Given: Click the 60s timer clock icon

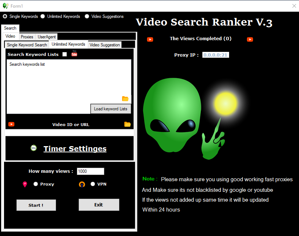Looking at the screenshot, I should [x=34, y=148].
